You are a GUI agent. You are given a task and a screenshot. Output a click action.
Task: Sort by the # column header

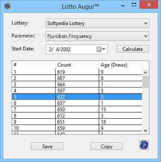pyautogui.click(x=34, y=65)
